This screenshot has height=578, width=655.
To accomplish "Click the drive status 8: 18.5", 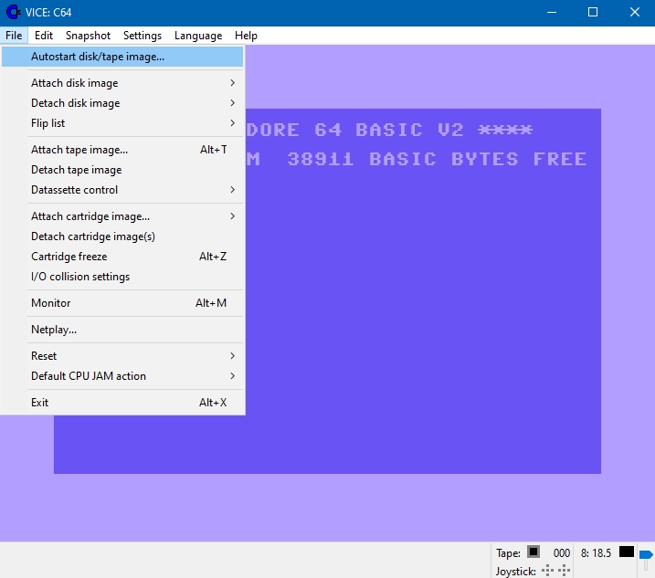I will point(596,553).
